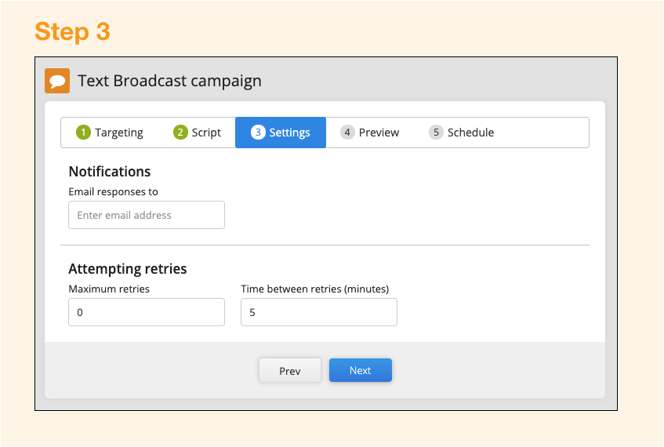664x447 pixels.
Task: Click the white number 3 step badge
Action: click(x=258, y=133)
